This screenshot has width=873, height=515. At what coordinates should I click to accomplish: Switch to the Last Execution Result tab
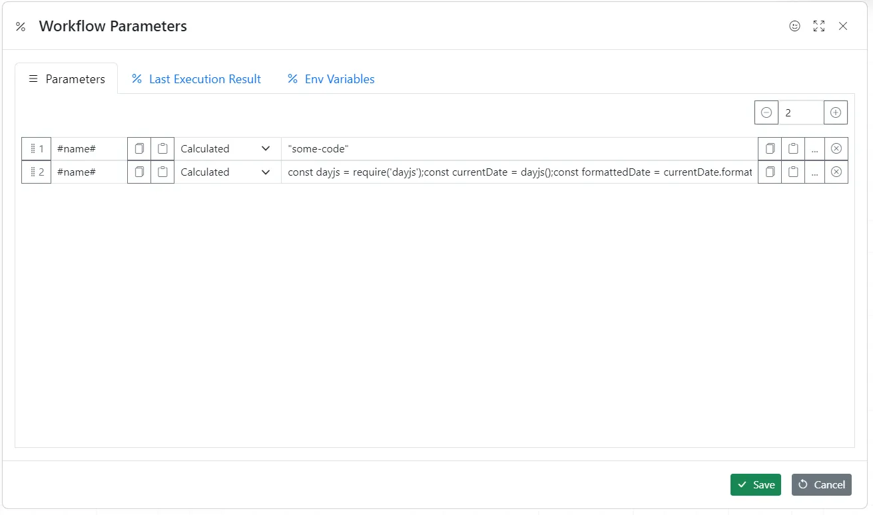click(x=196, y=79)
